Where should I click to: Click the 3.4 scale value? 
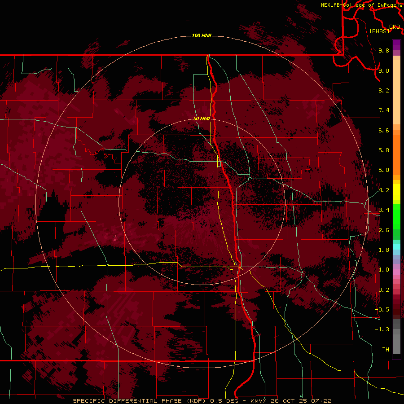384,210
